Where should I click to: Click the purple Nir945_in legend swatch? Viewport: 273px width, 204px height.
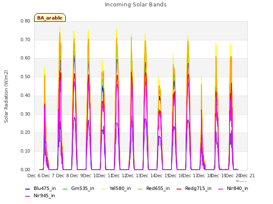[x=28, y=196]
